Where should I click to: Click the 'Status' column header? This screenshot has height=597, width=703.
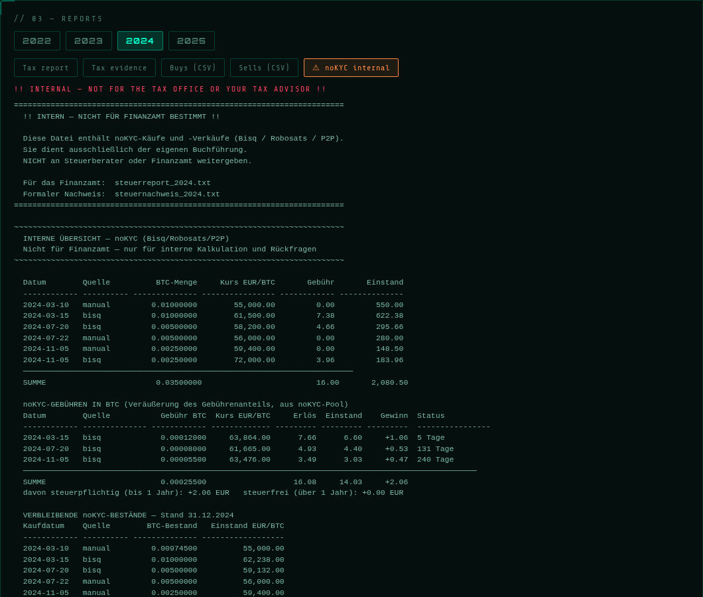click(x=431, y=416)
